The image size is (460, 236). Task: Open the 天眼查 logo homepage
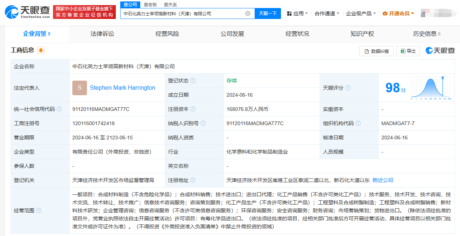tap(27, 11)
